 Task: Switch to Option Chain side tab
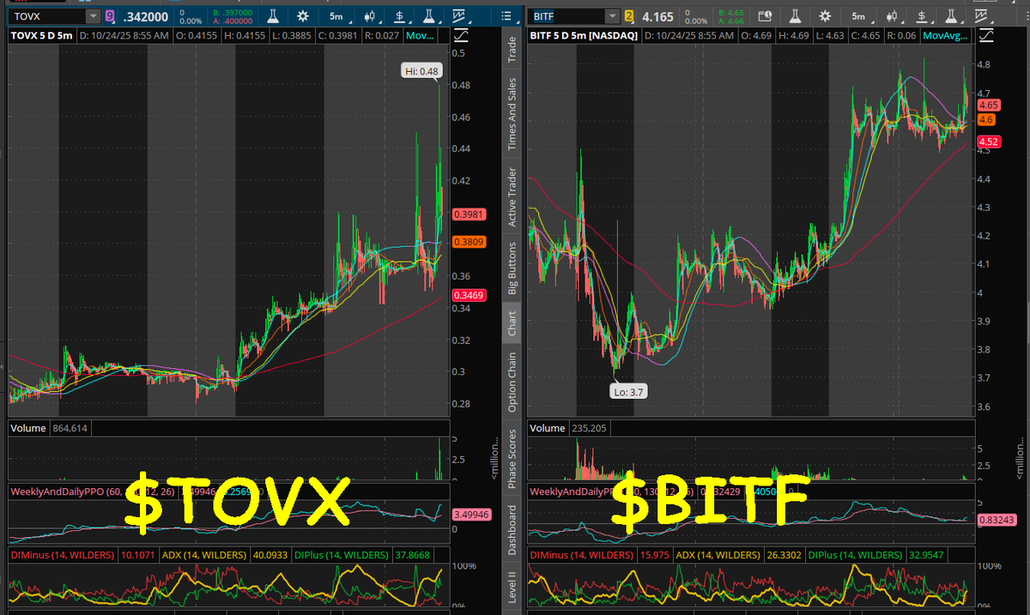pyautogui.click(x=512, y=382)
